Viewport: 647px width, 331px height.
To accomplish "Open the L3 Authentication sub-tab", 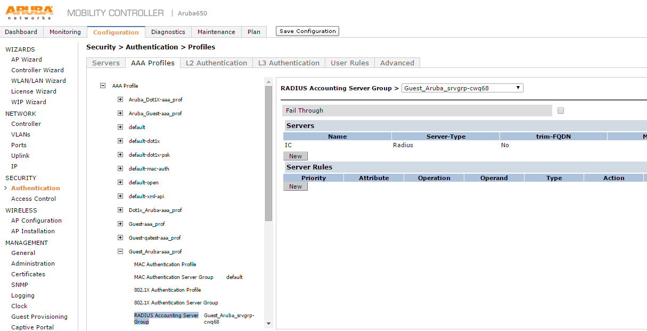I will click(x=289, y=63).
